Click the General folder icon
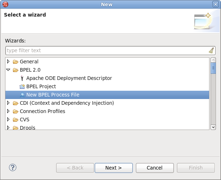Viewport: 221px width, 180px height. tap(16, 62)
